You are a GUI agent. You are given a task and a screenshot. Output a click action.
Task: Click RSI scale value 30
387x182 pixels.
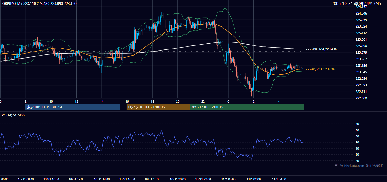pos(357,154)
